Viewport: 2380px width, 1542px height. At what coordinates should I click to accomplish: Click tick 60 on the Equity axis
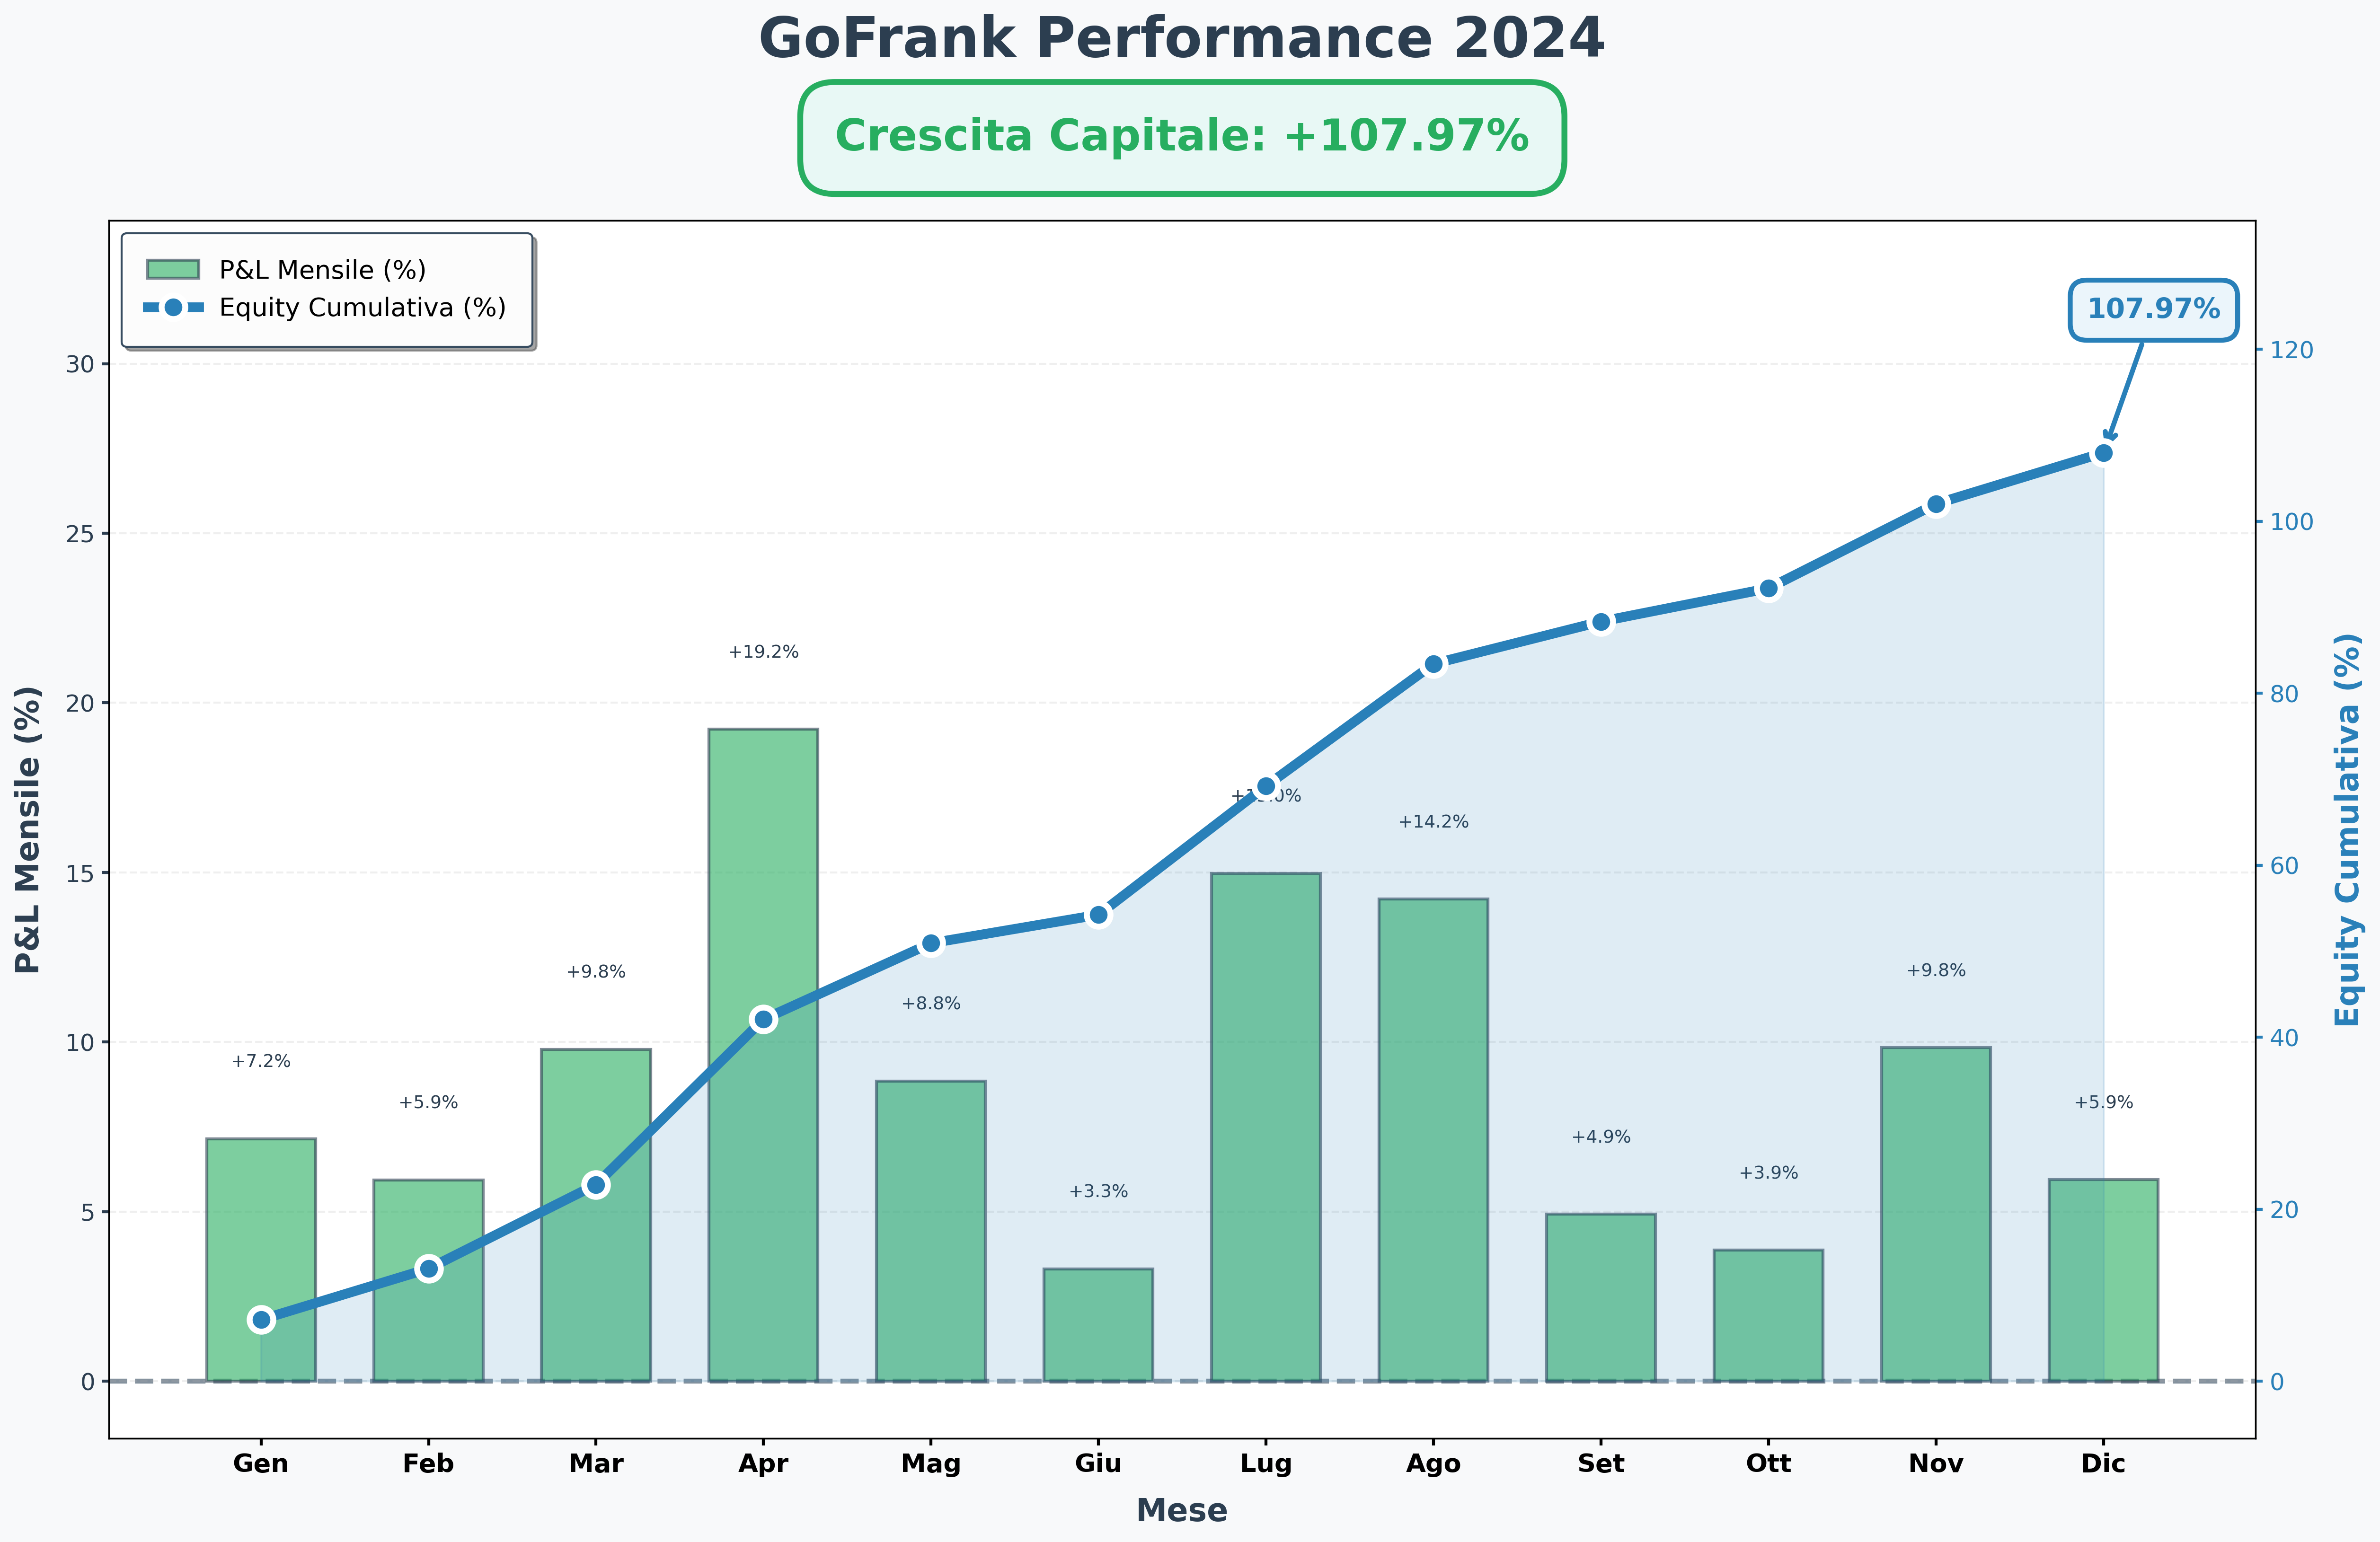[x=2285, y=866]
